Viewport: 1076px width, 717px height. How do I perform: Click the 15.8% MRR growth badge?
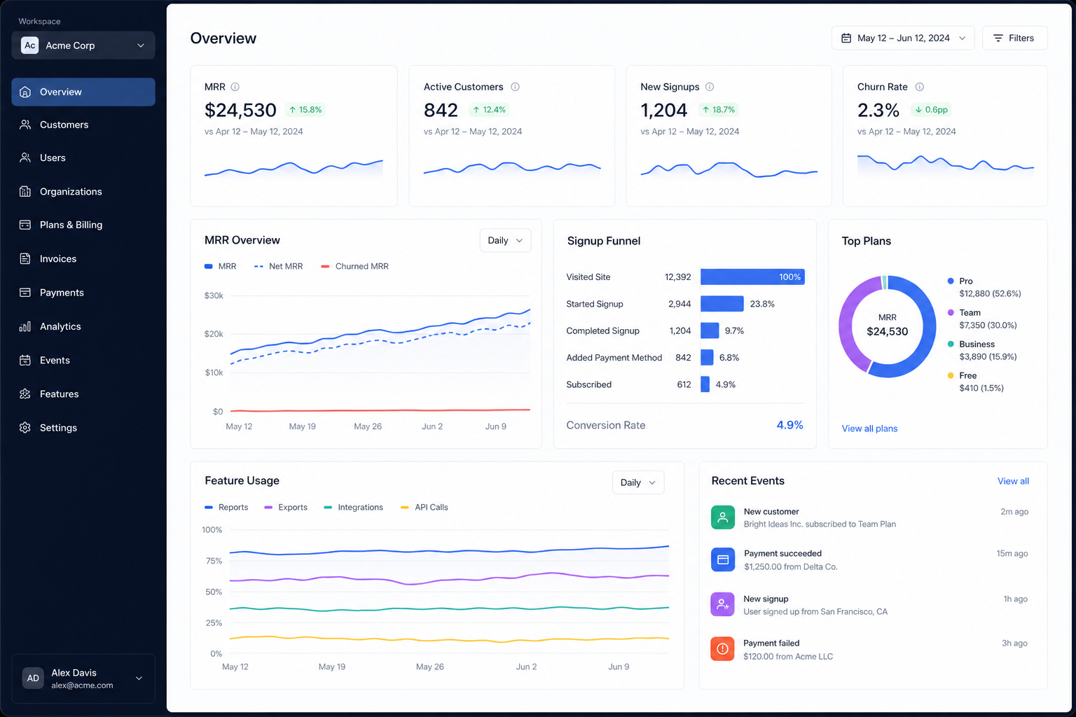[x=305, y=110]
